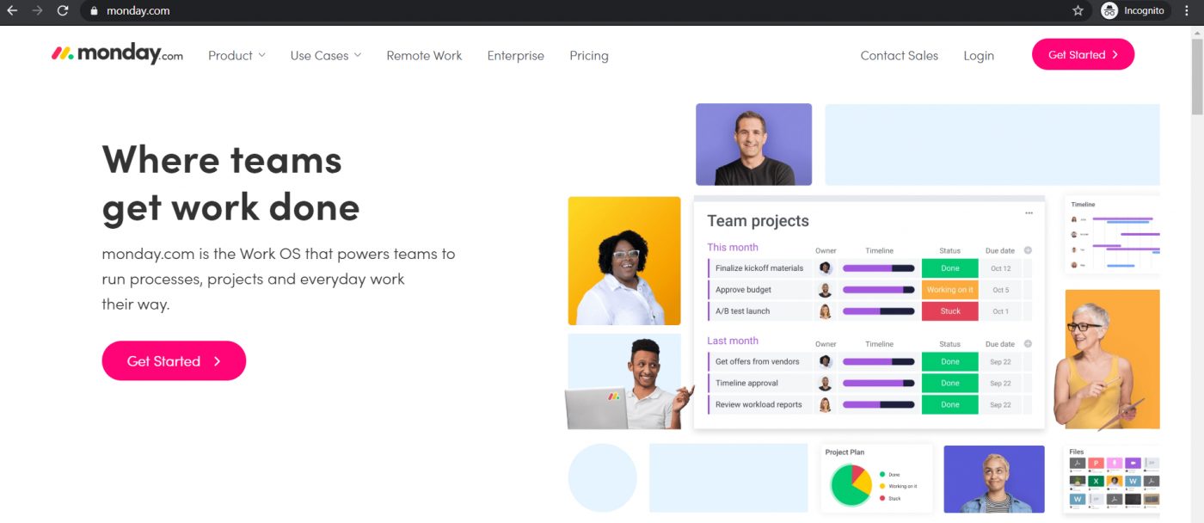Click the timeline bar for Timeline approval
The image size is (1204, 523).
879,383
